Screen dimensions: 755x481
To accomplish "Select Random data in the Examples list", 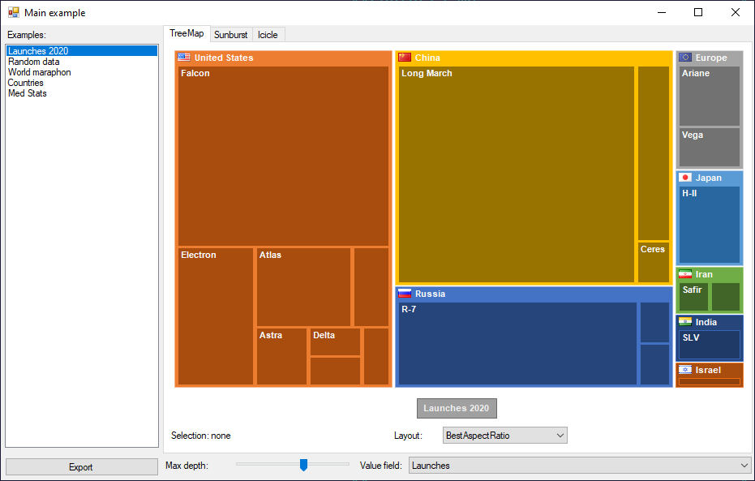I will pyautogui.click(x=33, y=61).
